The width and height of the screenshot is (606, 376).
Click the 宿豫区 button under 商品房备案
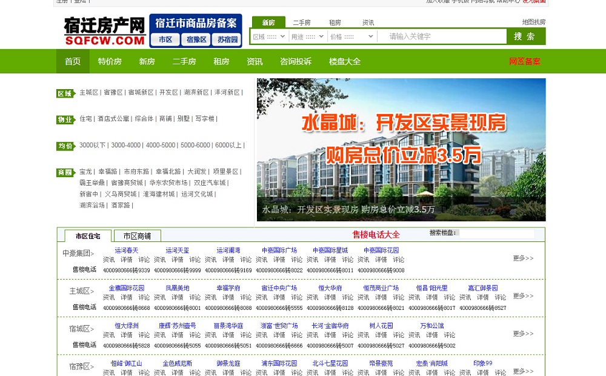196,39
